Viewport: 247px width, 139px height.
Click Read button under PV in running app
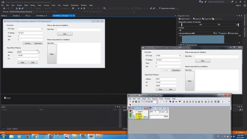(x=161, y=89)
